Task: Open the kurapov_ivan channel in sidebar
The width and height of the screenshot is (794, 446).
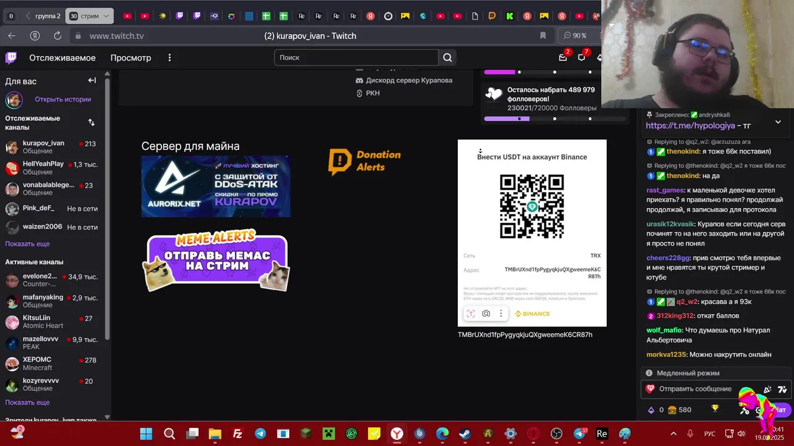Action: coord(51,147)
